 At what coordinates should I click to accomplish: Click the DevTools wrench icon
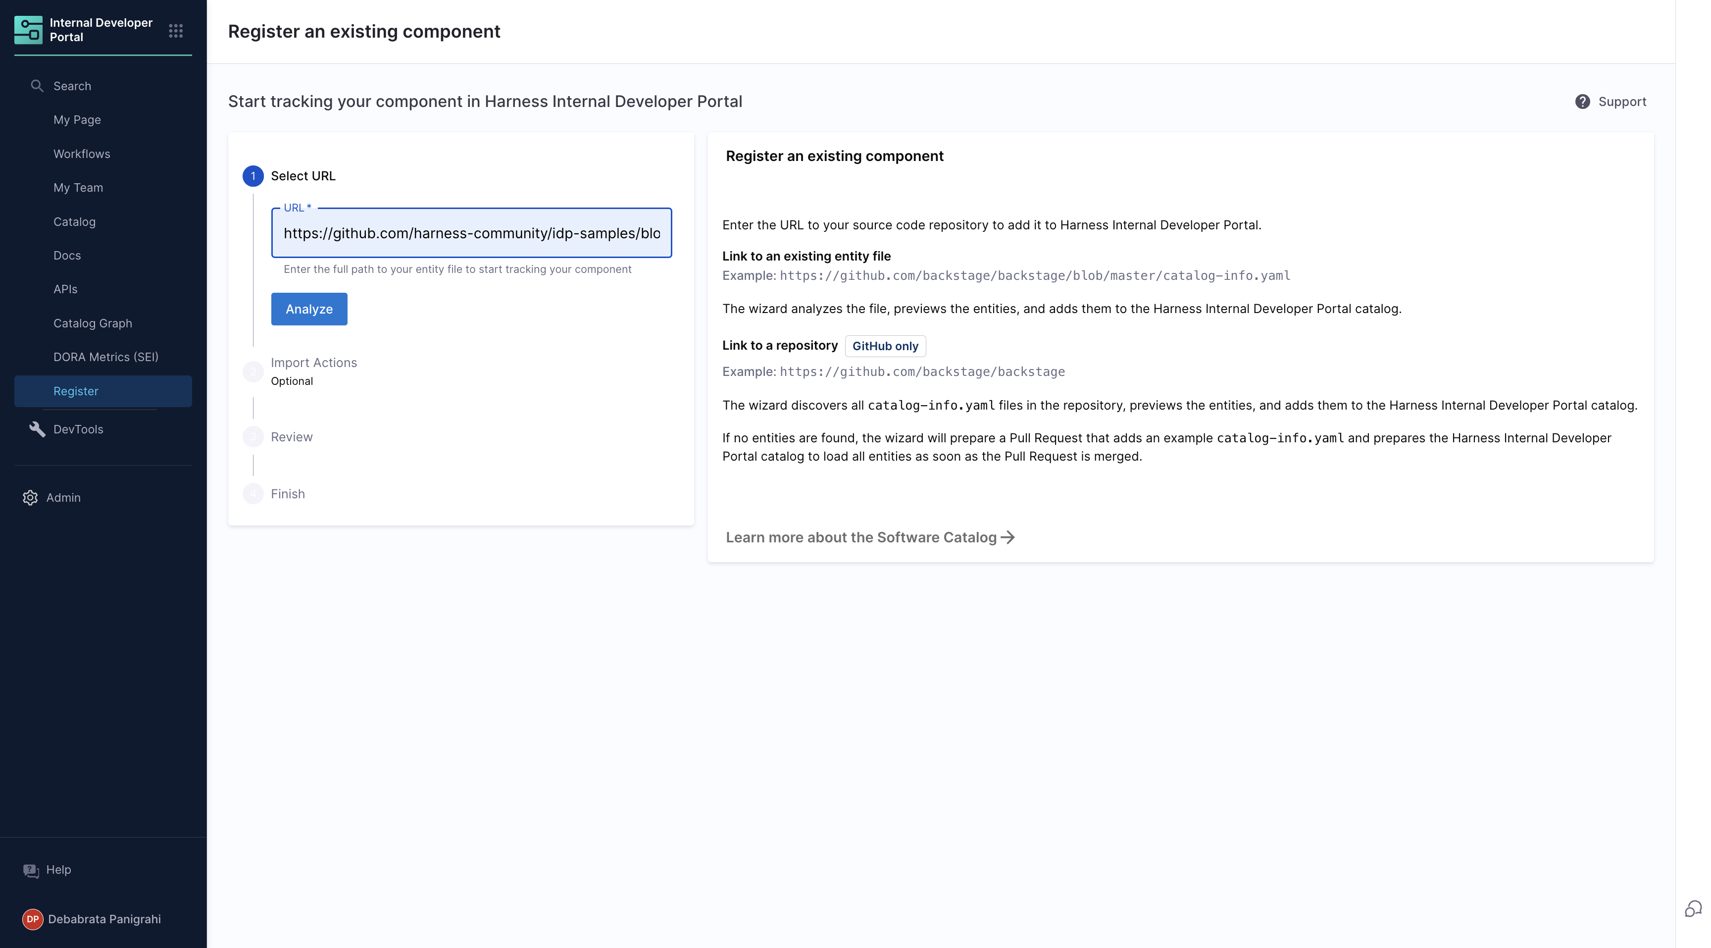coord(37,429)
